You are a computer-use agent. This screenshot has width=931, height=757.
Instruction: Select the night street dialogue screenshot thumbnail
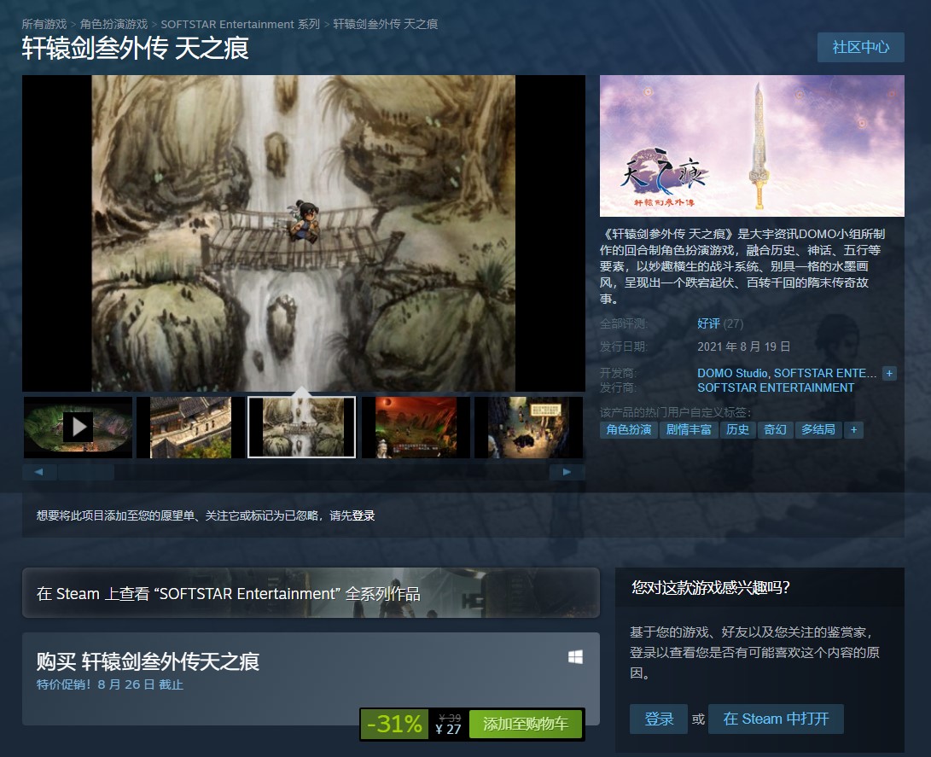[528, 427]
